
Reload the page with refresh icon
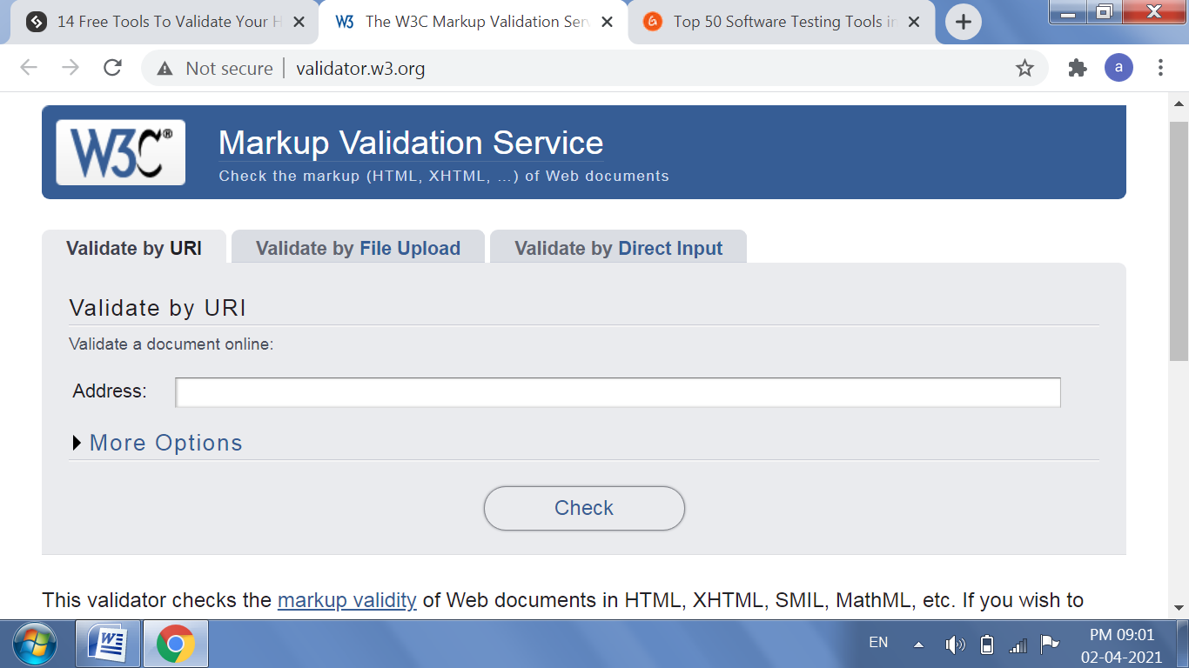pos(112,68)
